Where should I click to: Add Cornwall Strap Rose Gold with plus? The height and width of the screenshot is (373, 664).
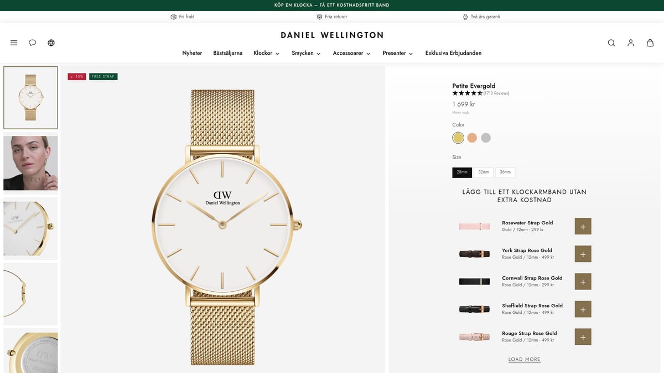[583, 281]
